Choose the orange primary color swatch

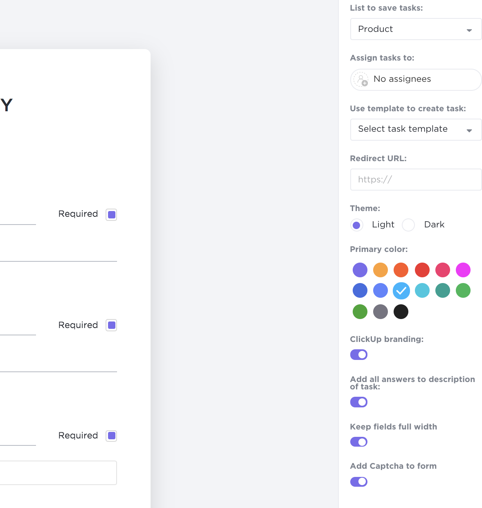coord(401,270)
